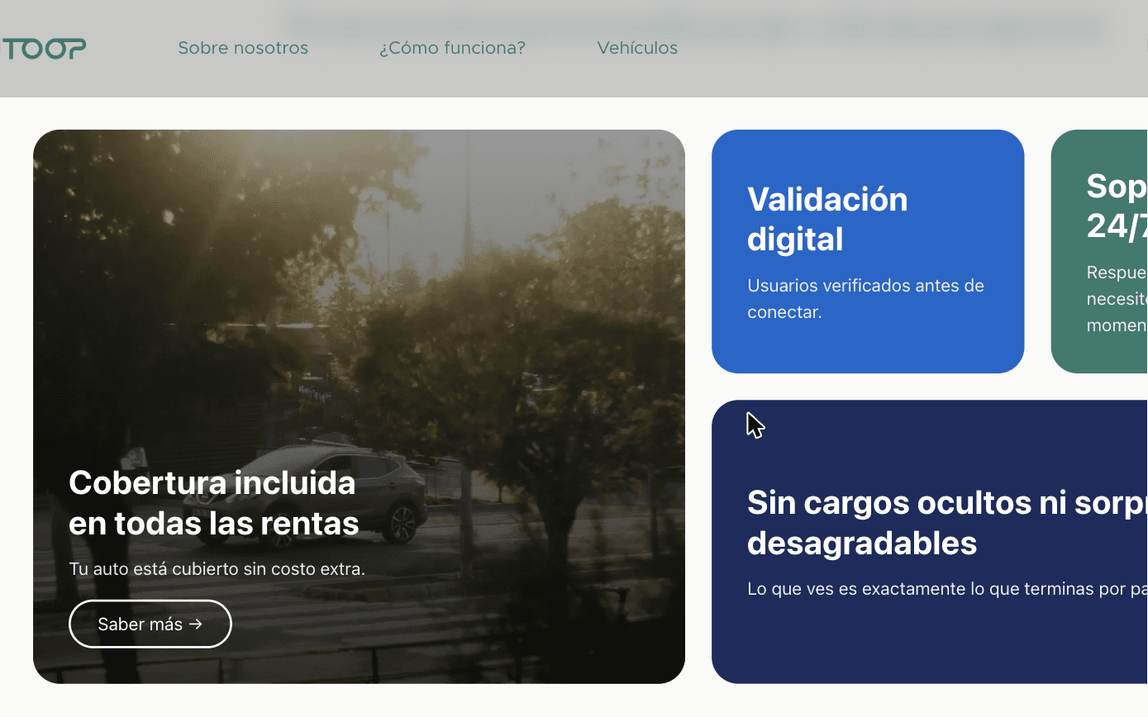The width and height of the screenshot is (1148, 717).
Task: Select the Validación digital card
Action: click(868, 251)
